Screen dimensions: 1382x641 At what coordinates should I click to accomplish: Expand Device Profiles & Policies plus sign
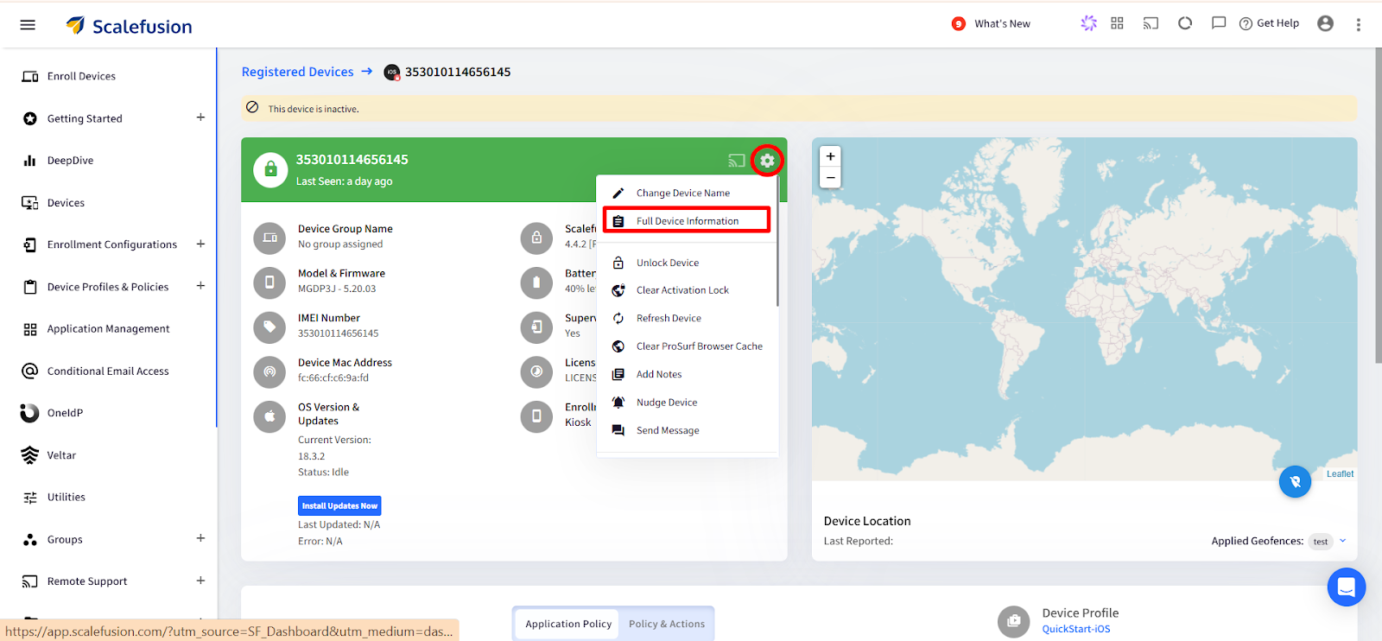coord(200,286)
